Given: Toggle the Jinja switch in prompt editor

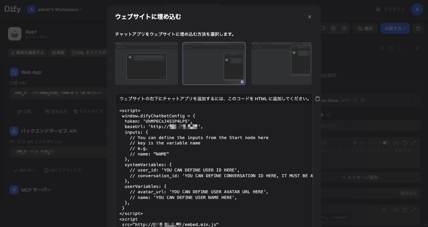Looking at the screenshot, I should [x=386, y=143].
